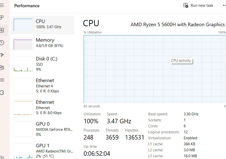Click the Utilization value 100%
The width and height of the screenshot is (226, 159).
[91, 121]
